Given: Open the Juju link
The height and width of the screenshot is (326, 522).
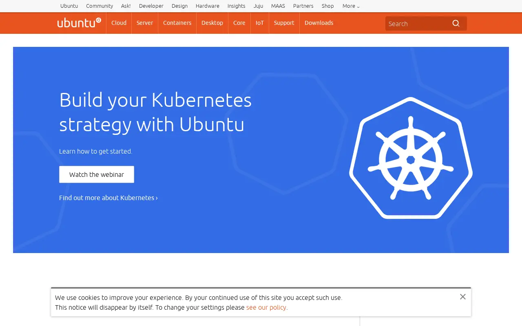Looking at the screenshot, I should click(x=258, y=6).
